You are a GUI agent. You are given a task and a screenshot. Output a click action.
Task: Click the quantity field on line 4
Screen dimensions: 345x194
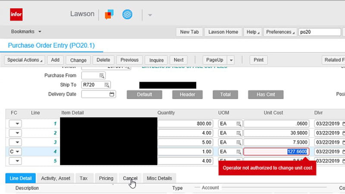click(185, 151)
